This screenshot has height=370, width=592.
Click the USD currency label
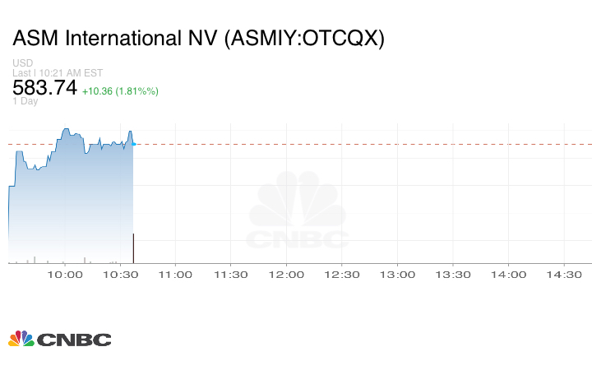[x=22, y=63]
